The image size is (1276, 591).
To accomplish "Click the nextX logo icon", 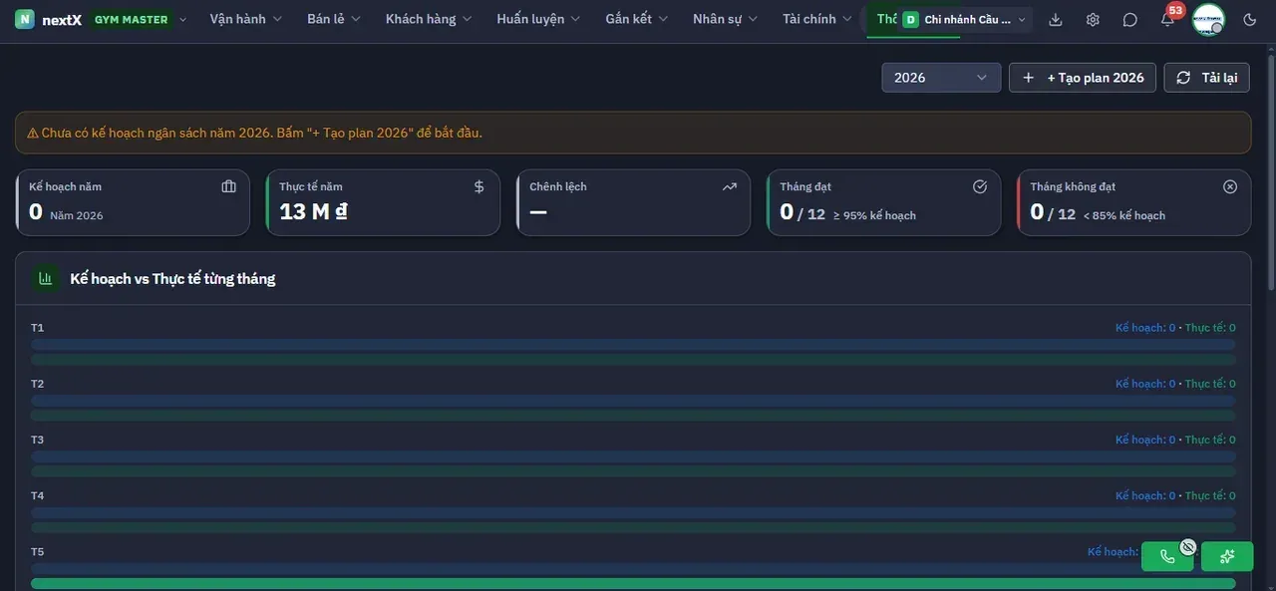I will (25, 19).
